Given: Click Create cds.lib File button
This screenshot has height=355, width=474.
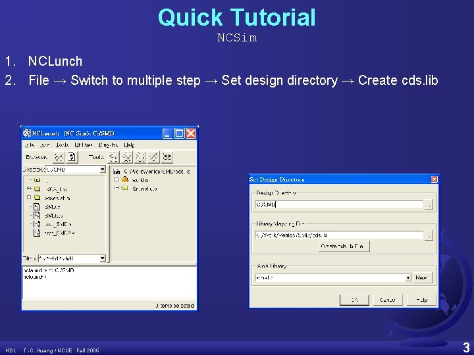Looking at the screenshot, I should point(344,246).
